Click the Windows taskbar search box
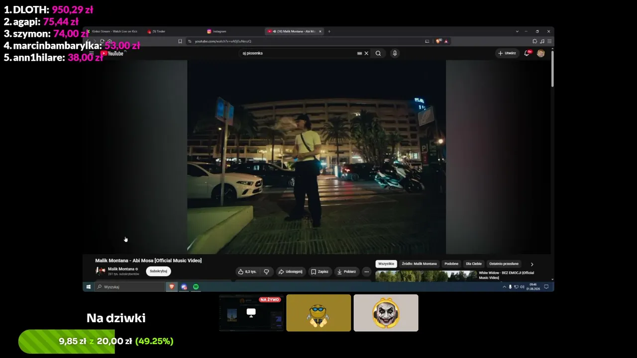Viewport: 637px width, 358px height. (129, 287)
